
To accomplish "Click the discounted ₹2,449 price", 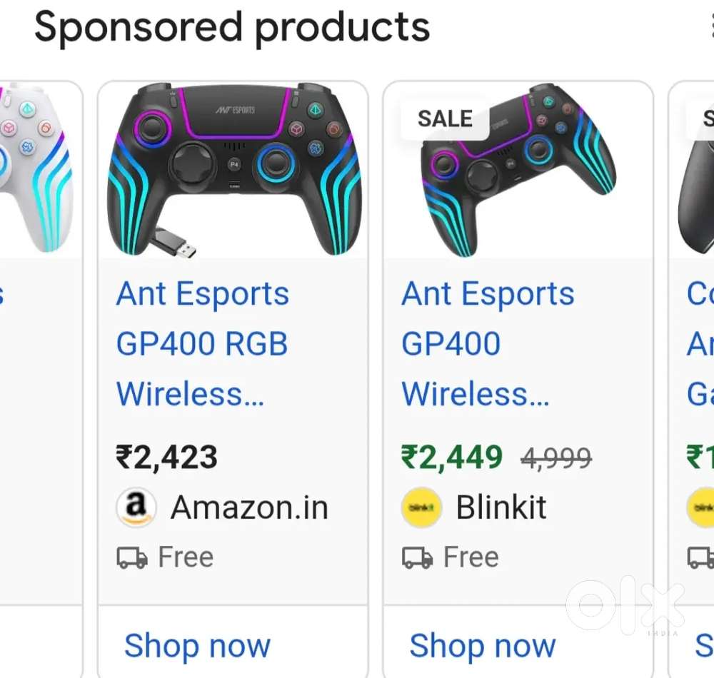I will coord(452,457).
